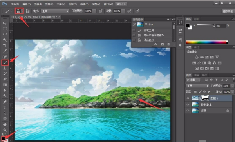
Task: Select the Clone Stamp tool
Action: click(5, 68)
